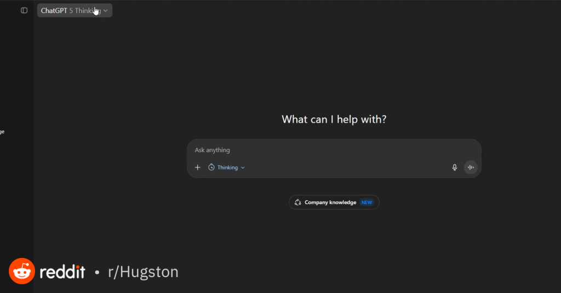Image resolution: width=561 pixels, height=293 pixels.
Task: Open the r/Hugston subreddit link
Action: tap(142, 272)
